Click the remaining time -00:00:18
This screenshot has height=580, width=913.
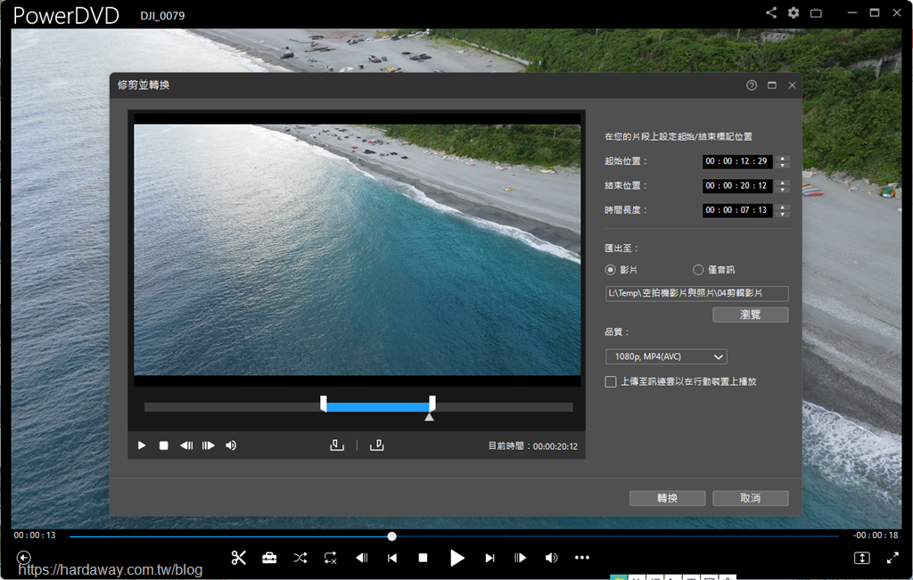point(876,535)
